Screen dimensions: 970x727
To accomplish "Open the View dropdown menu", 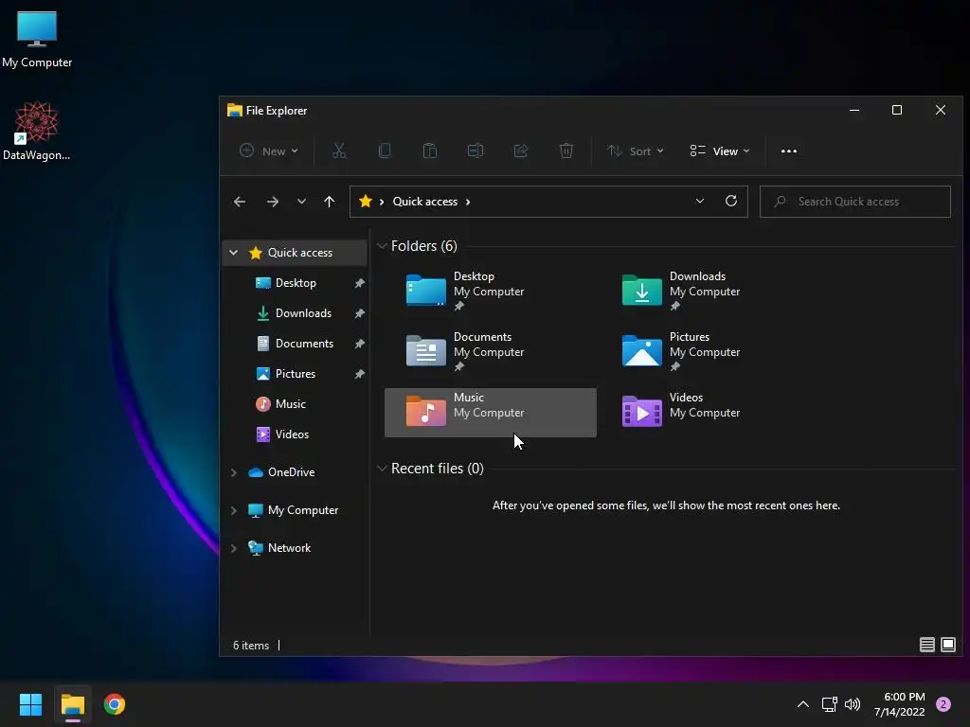I will 720,151.
